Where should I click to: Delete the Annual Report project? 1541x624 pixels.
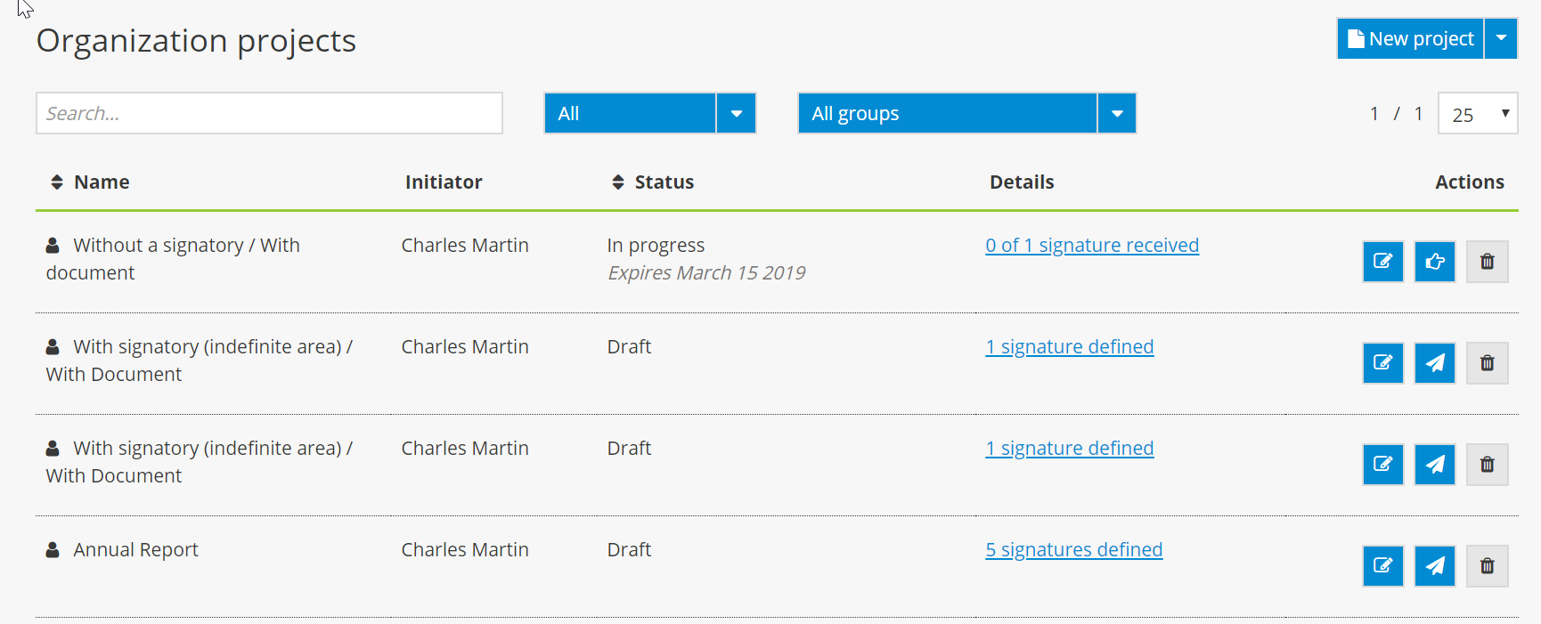pyautogui.click(x=1487, y=565)
